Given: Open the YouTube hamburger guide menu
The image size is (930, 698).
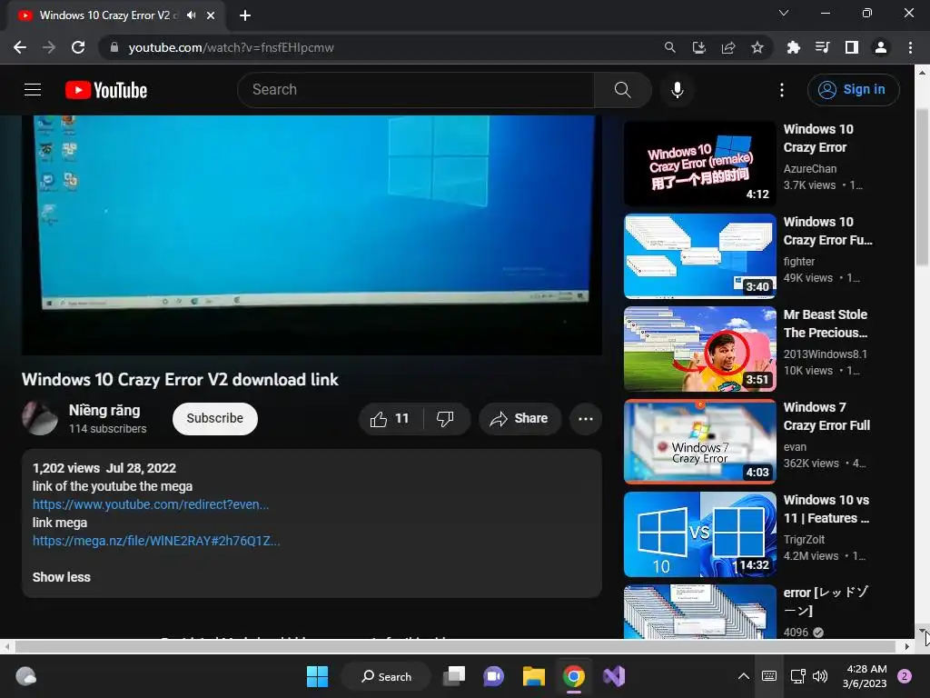Looking at the screenshot, I should pyautogui.click(x=33, y=90).
